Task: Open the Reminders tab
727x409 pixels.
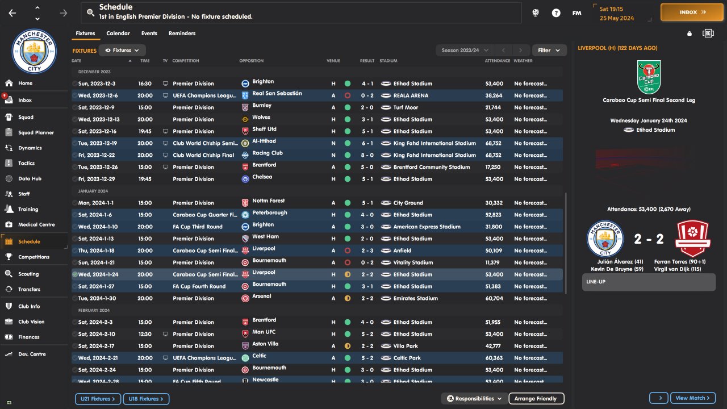Action: pyautogui.click(x=182, y=34)
